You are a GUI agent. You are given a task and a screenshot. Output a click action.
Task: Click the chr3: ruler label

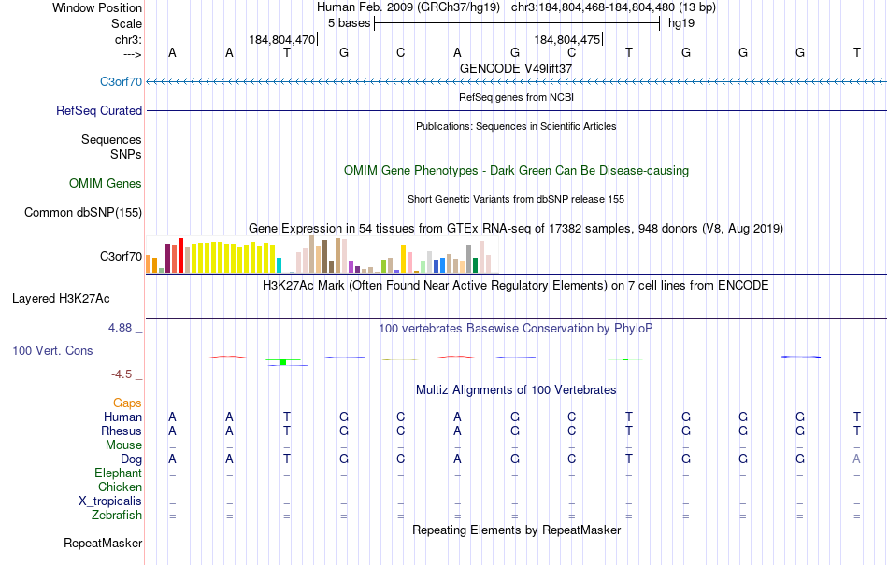pyautogui.click(x=128, y=39)
